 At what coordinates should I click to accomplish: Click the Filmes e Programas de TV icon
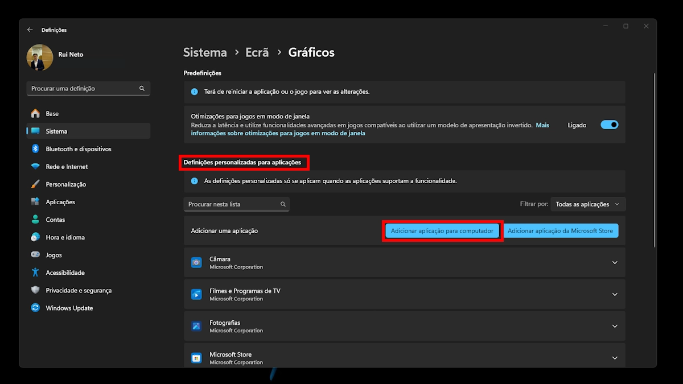[x=196, y=294]
